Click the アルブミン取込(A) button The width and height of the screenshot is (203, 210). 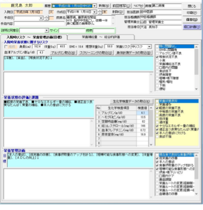[x=63, y=53]
